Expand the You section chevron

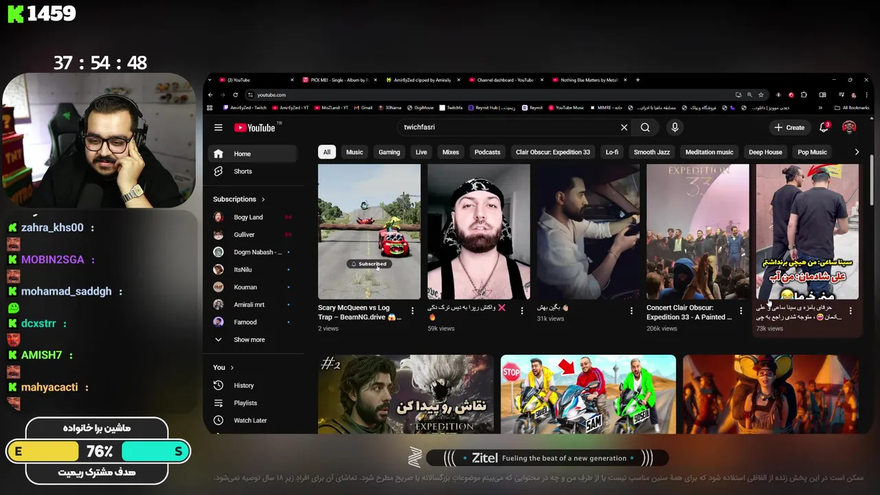click(x=232, y=368)
